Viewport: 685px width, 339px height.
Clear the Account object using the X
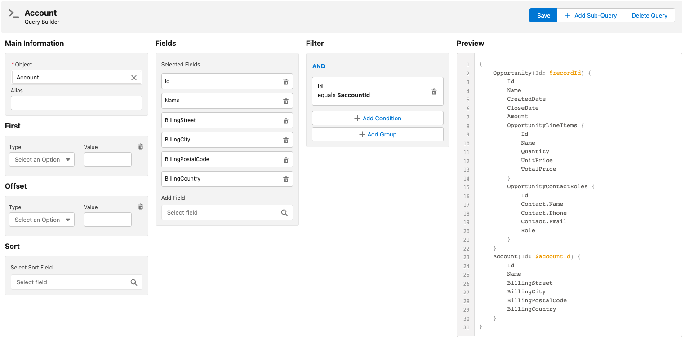click(134, 77)
